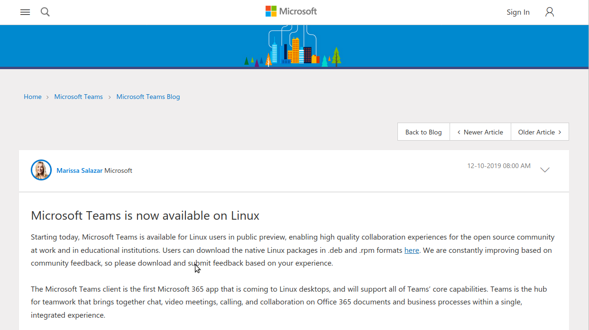Click the article title heading
The height and width of the screenshot is (330, 589).
pos(145,216)
